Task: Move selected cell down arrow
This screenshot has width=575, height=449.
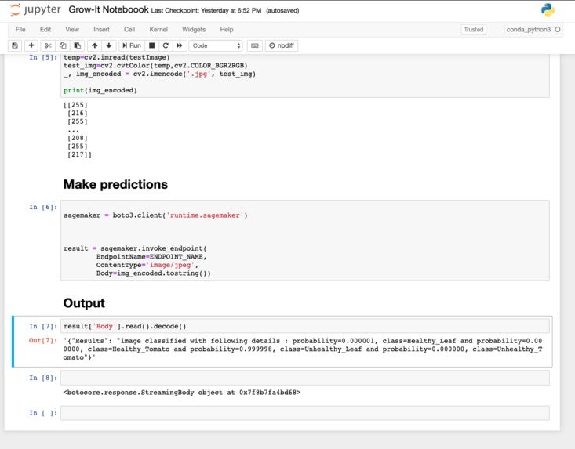Action: coord(109,45)
